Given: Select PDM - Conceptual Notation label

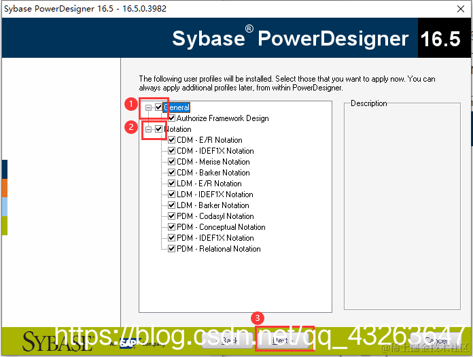Looking at the screenshot, I should [221, 227].
